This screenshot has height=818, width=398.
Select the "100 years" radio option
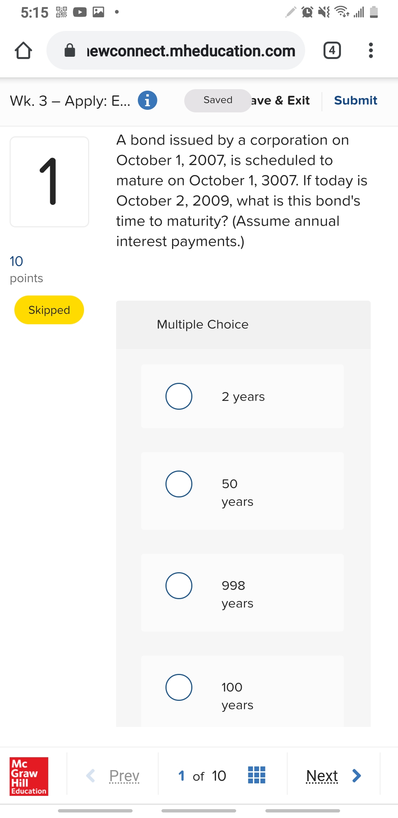click(179, 687)
